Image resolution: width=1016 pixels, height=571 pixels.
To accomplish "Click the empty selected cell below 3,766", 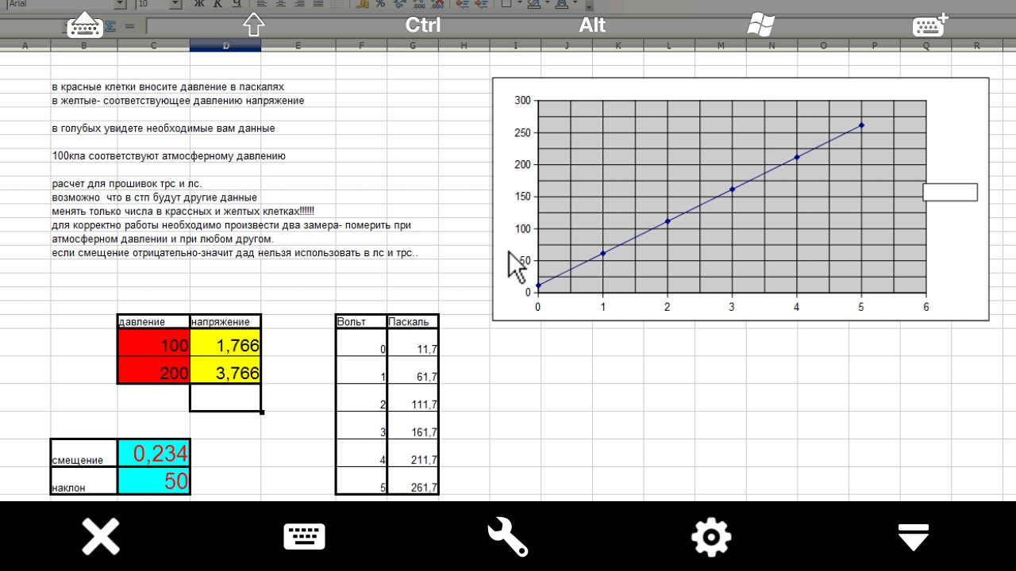I will pos(225,398).
